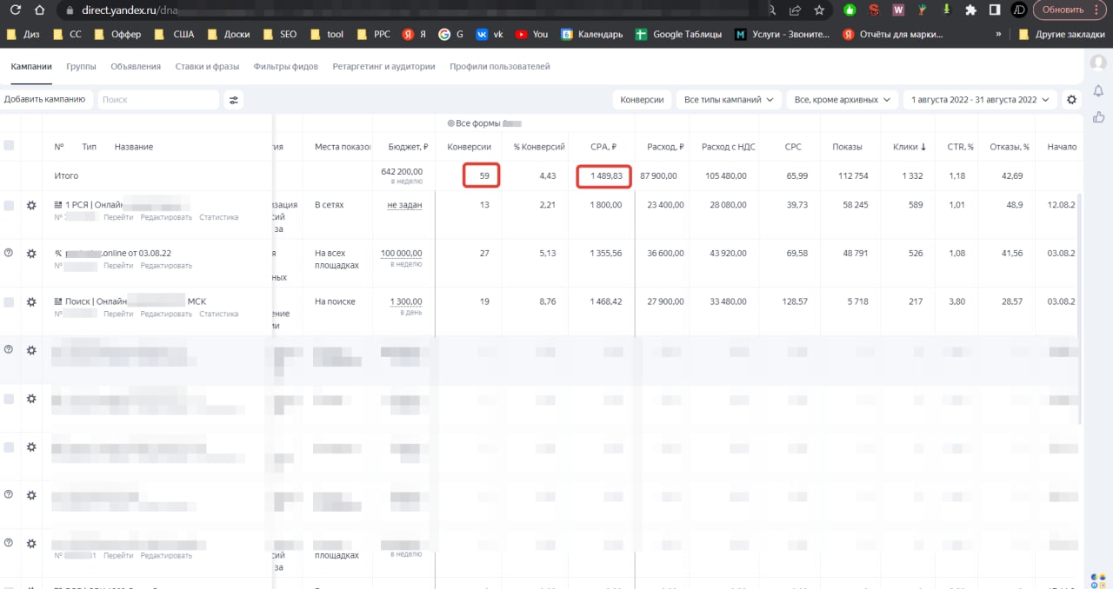The height and width of the screenshot is (589, 1113).
Task: Click Редактировать link under online от 03.08.22
Action: coord(166,266)
